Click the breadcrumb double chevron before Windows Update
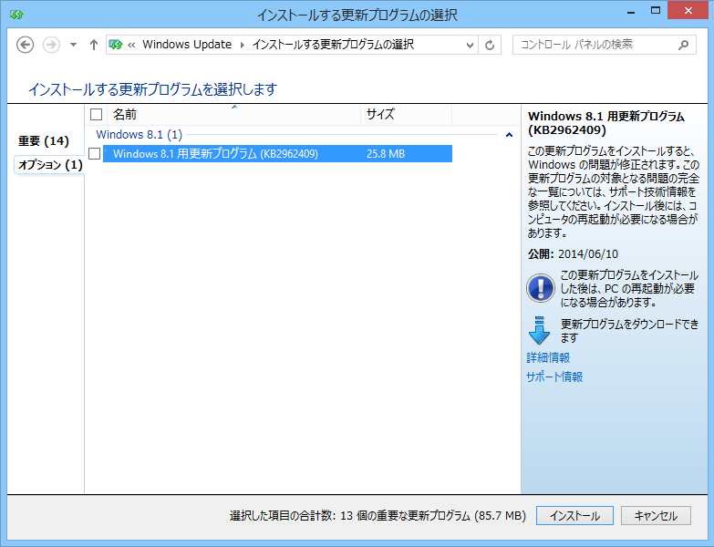714x547 pixels. click(131, 45)
